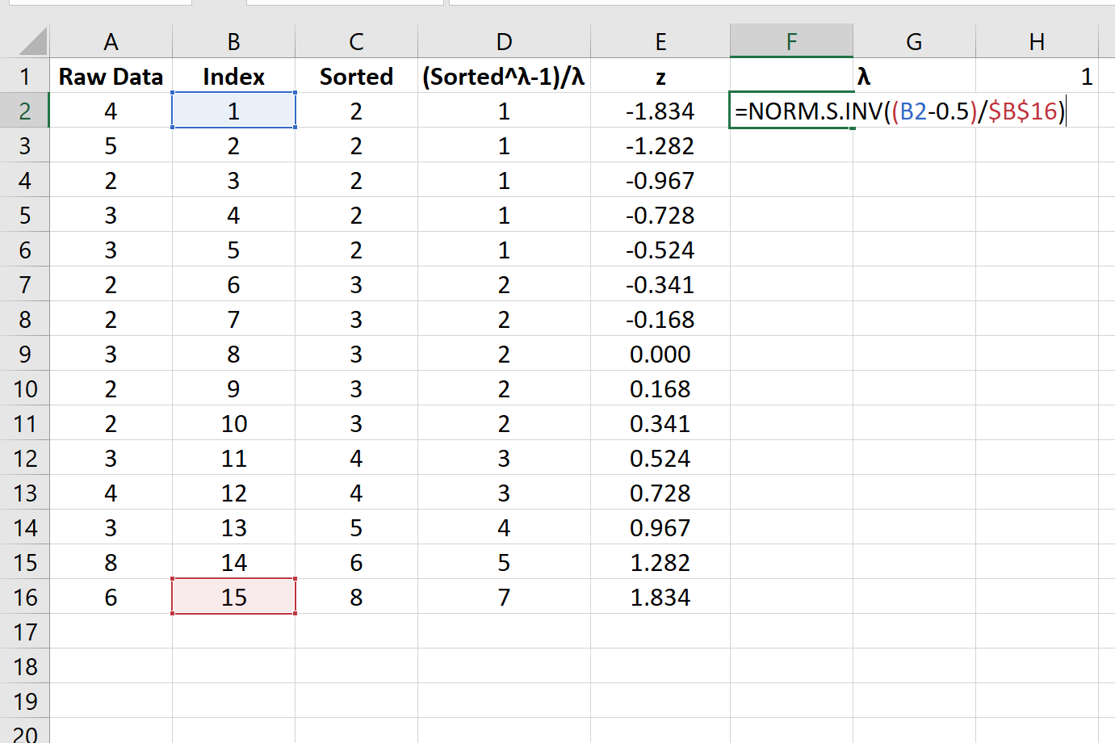Select column G header
Viewport: 1115px width, 743px height.
coord(914,41)
